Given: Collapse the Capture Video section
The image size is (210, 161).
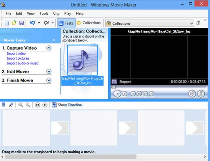Looking at the screenshot, I should click(49, 48).
